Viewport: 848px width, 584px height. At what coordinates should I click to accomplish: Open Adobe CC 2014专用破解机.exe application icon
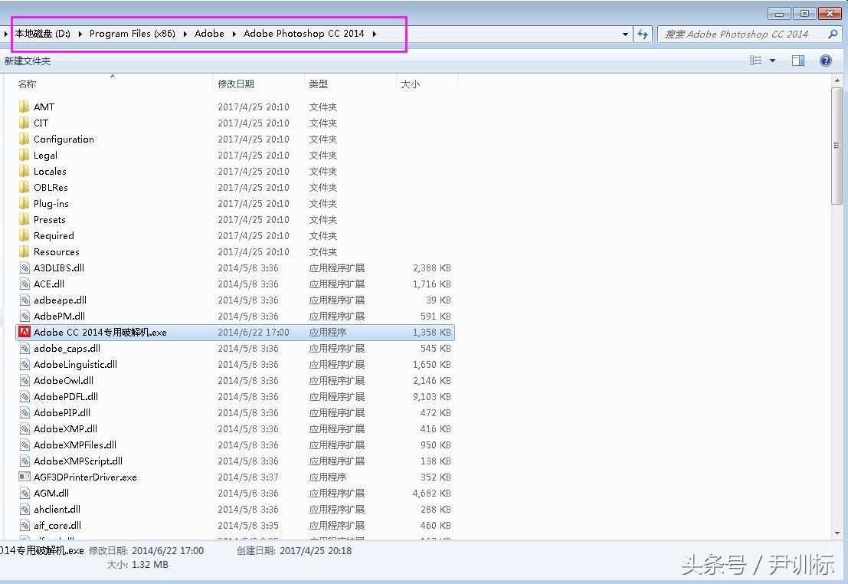pyautogui.click(x=23, y=332)
